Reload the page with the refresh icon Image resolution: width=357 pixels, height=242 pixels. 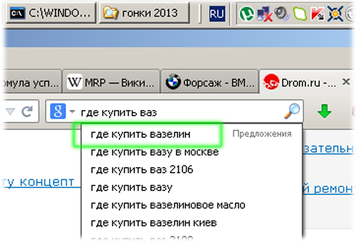(27, 112)
